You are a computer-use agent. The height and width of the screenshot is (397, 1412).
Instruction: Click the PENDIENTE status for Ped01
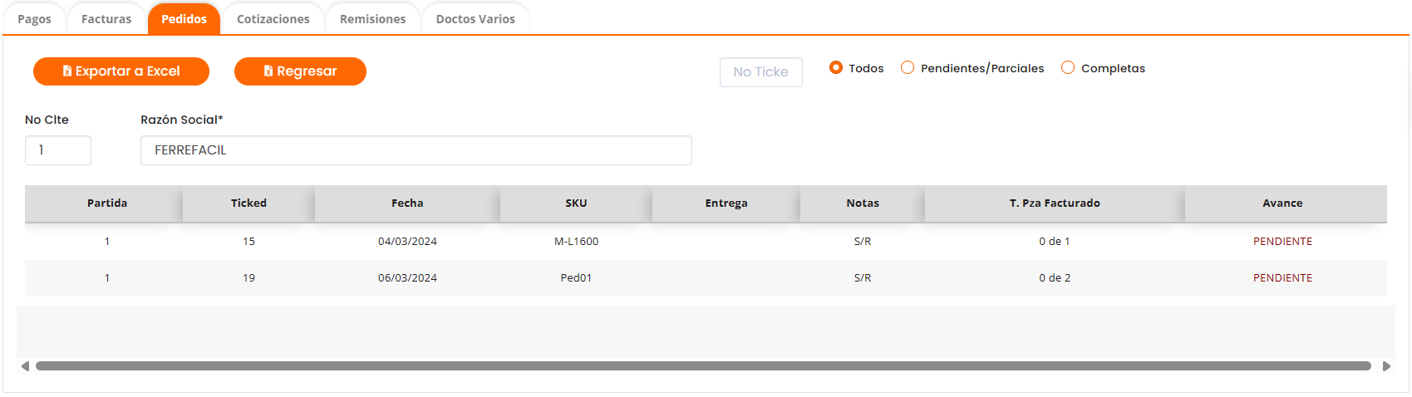click(1282, 278)
